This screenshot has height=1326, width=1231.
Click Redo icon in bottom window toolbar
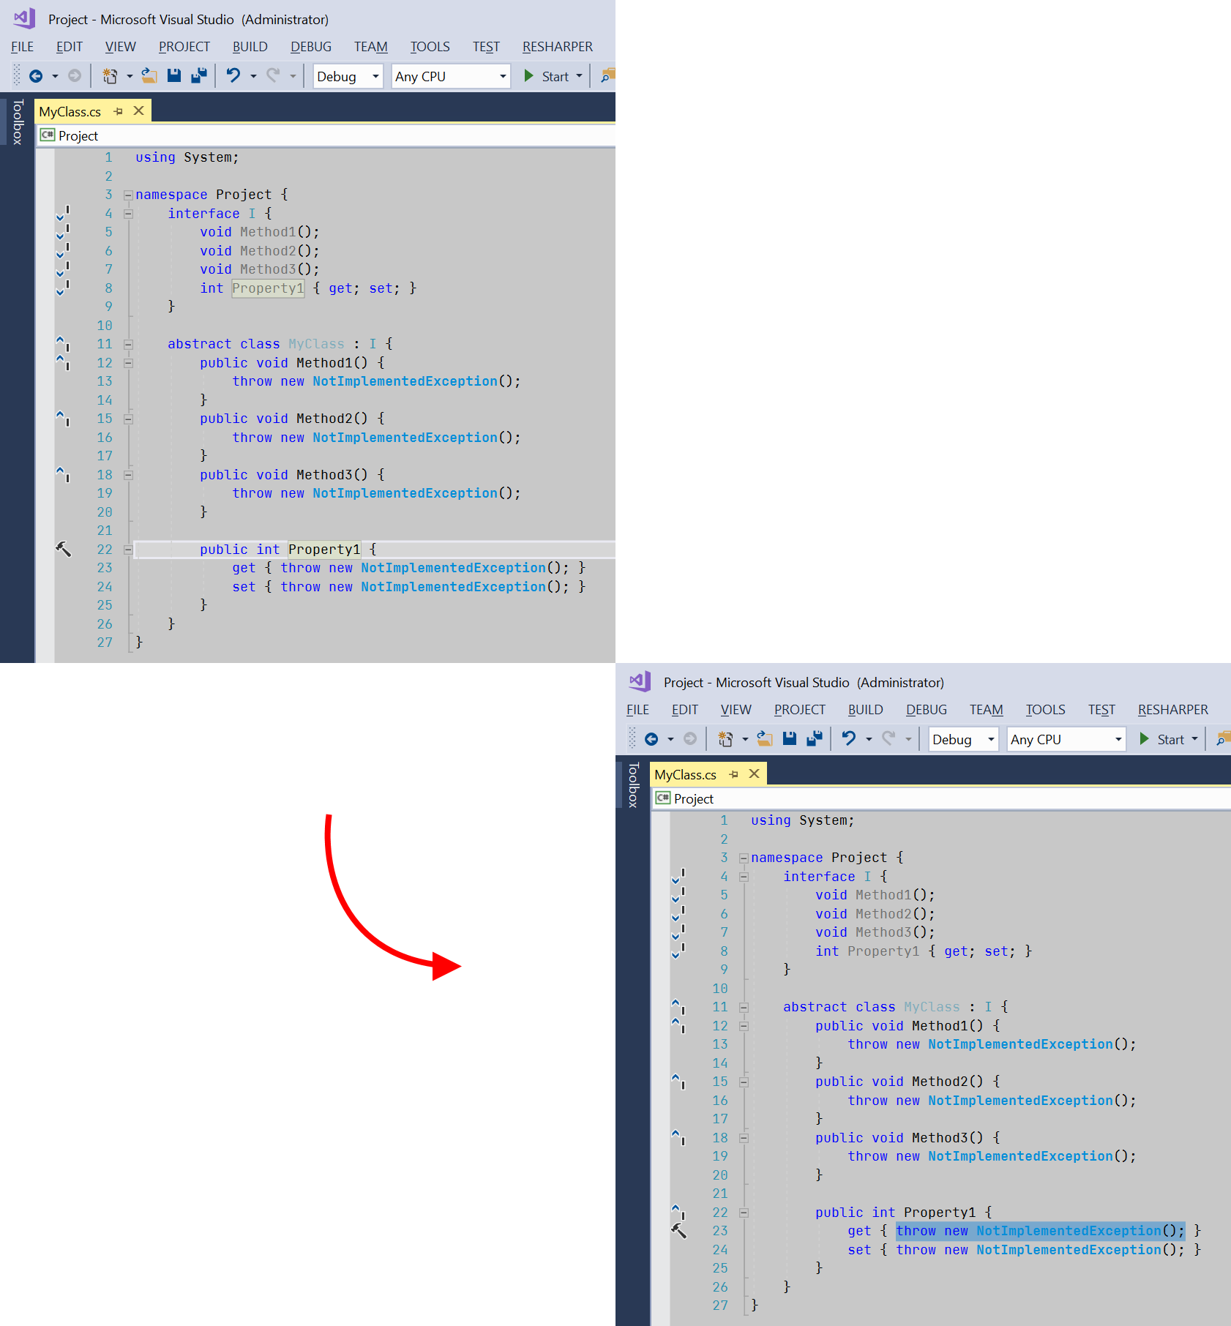point(888,738)
